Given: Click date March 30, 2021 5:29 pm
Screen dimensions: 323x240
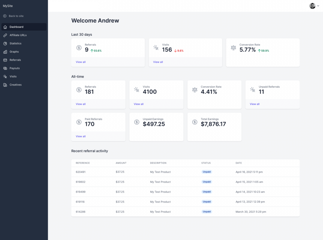Looking at the screenshot, I should 251,212.
